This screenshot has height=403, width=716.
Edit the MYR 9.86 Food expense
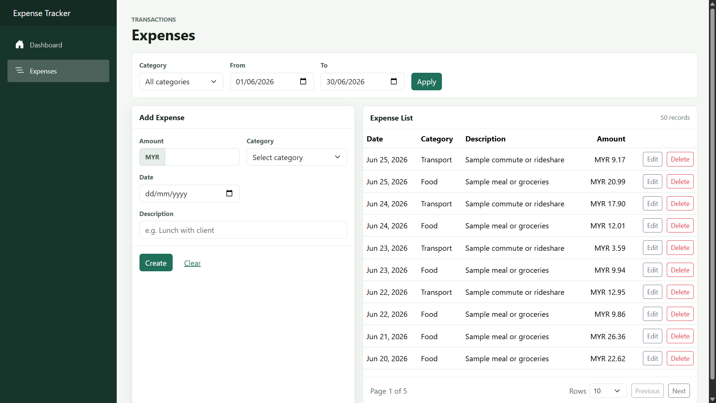point(653,314)
